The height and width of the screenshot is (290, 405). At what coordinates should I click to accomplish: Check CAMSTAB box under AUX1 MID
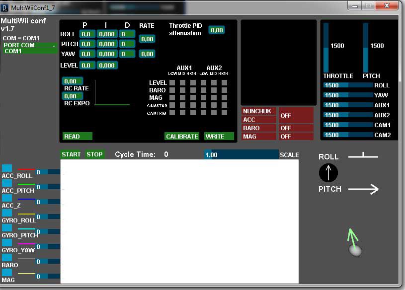click(182, 105)
